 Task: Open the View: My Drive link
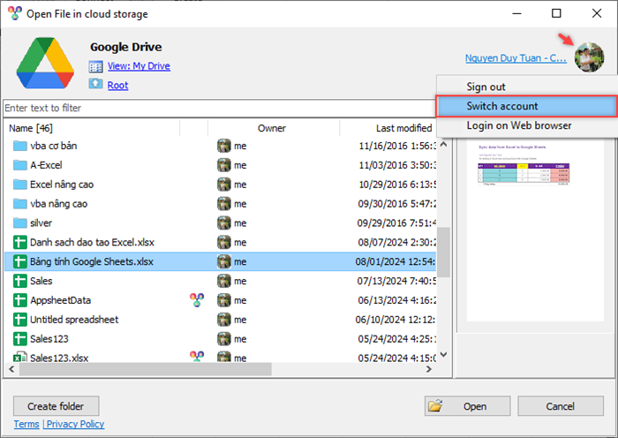[x=139, y=66]
